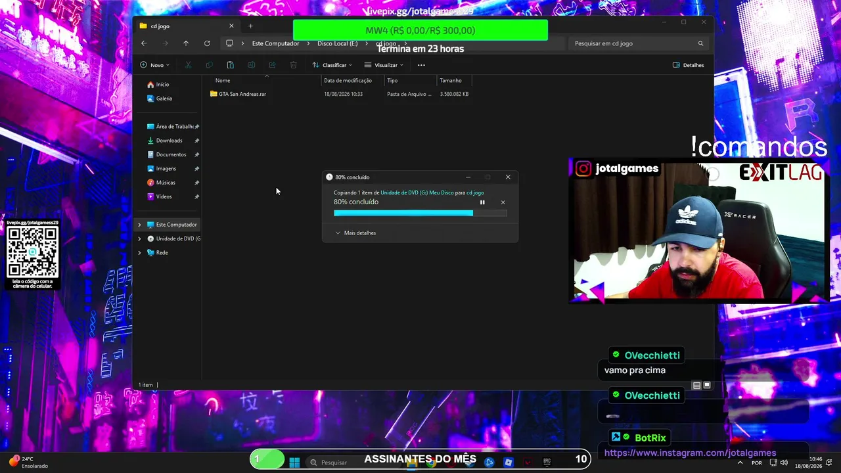Minimize the copy progress dialog
This screenshot has width=841, height=473.
tap(468, 177)
